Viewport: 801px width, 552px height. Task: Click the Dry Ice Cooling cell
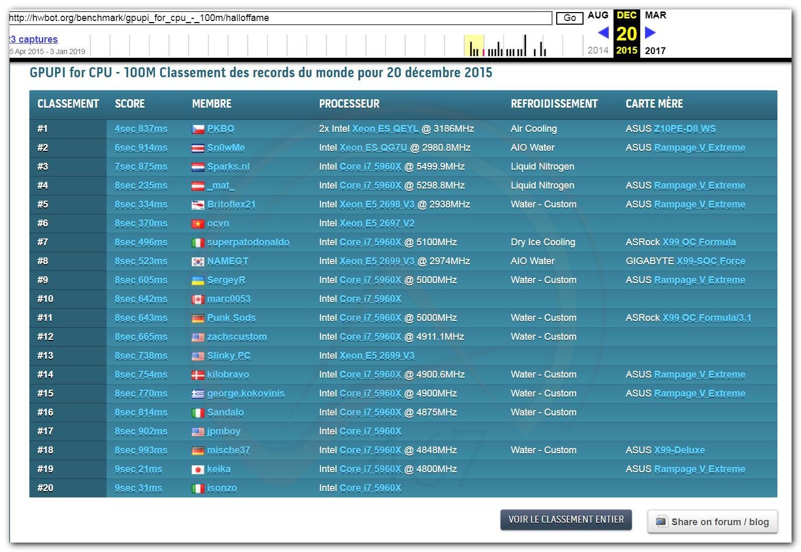pos(543,242)
